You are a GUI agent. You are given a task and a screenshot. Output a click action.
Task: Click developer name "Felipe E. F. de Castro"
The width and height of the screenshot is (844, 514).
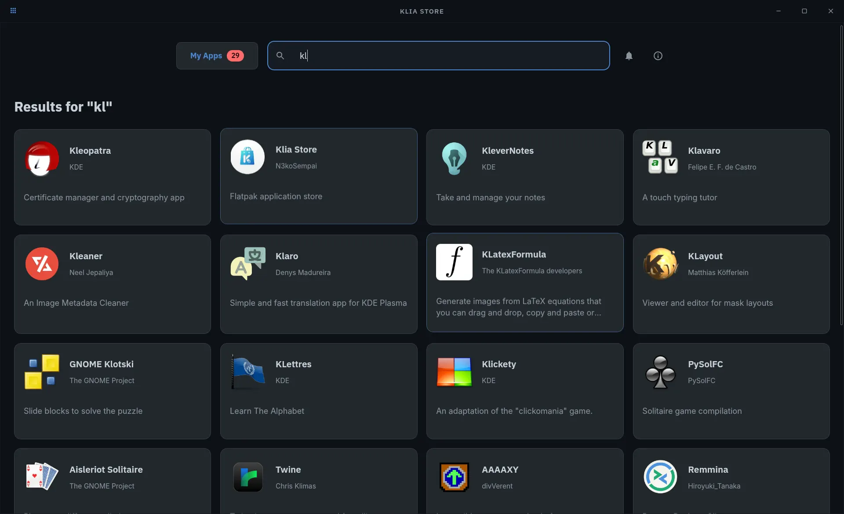pyautogui.click(x=722, y=167)
